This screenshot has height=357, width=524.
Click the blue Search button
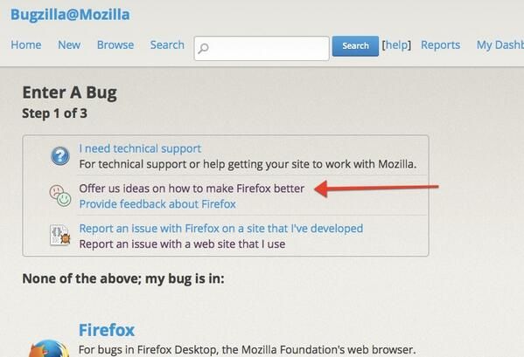[x=355, y=46]
